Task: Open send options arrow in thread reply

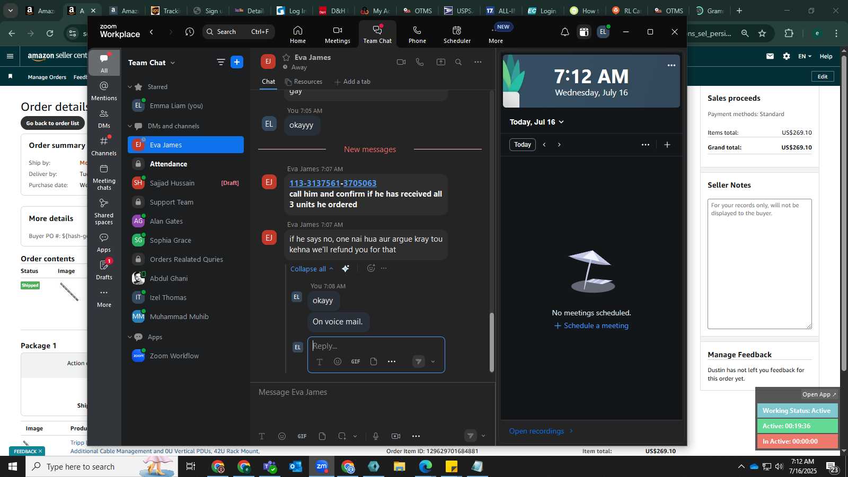Action: (433, 361)
